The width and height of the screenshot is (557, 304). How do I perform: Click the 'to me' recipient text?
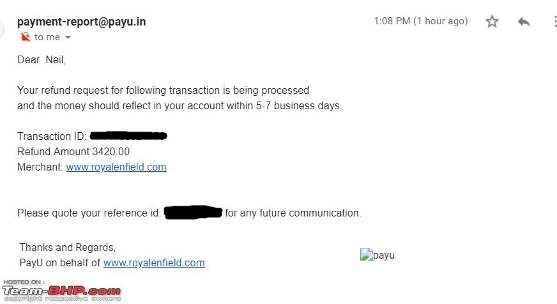[47, 37]
